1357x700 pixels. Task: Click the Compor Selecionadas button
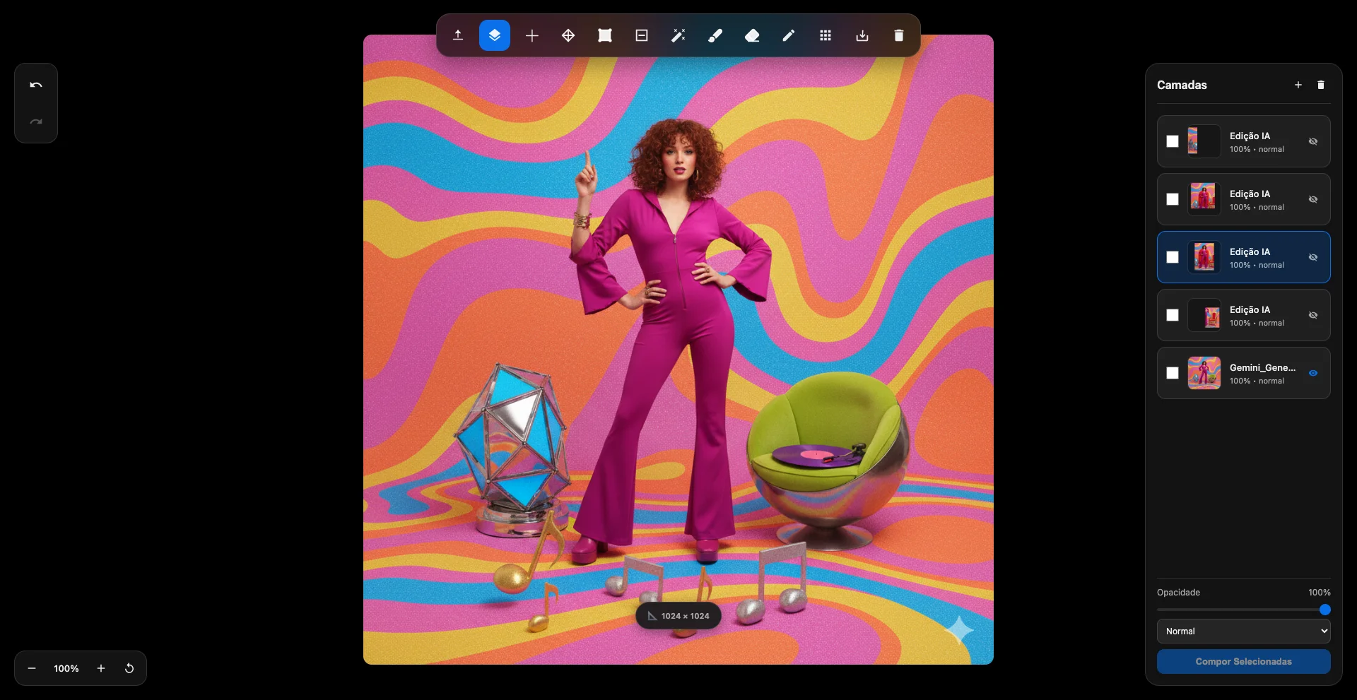click(x=1243, y=661)
